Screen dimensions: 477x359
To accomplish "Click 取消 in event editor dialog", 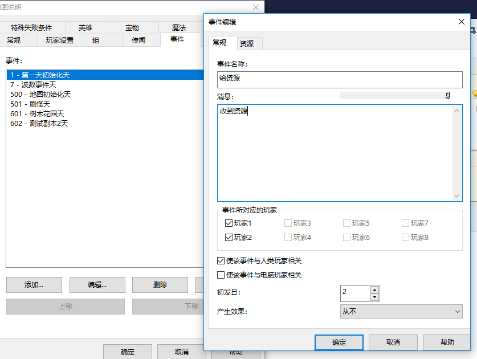I will pyautogui.click(x=393, y=342).
